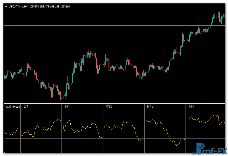The width and height of the screenshot is (228, 156).
Task: Click the M30 timeframe label
Action: point(109,106)
